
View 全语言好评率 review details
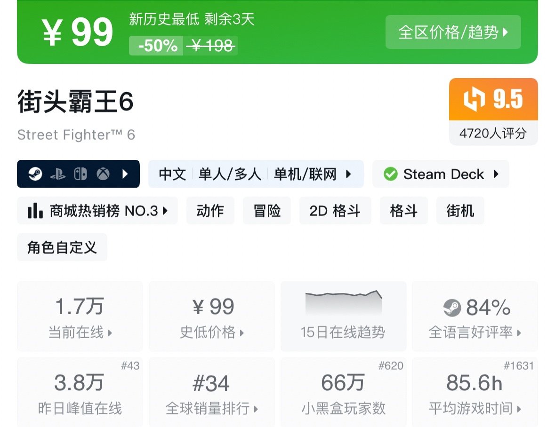pos(475,316)
